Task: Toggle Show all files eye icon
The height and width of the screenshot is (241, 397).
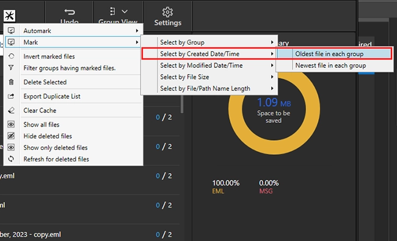Action: 11,124
